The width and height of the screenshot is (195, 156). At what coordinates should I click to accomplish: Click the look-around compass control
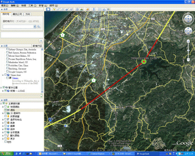pos(188,19)
